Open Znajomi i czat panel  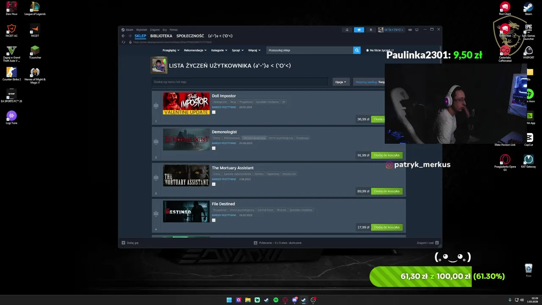coord(428,243)
